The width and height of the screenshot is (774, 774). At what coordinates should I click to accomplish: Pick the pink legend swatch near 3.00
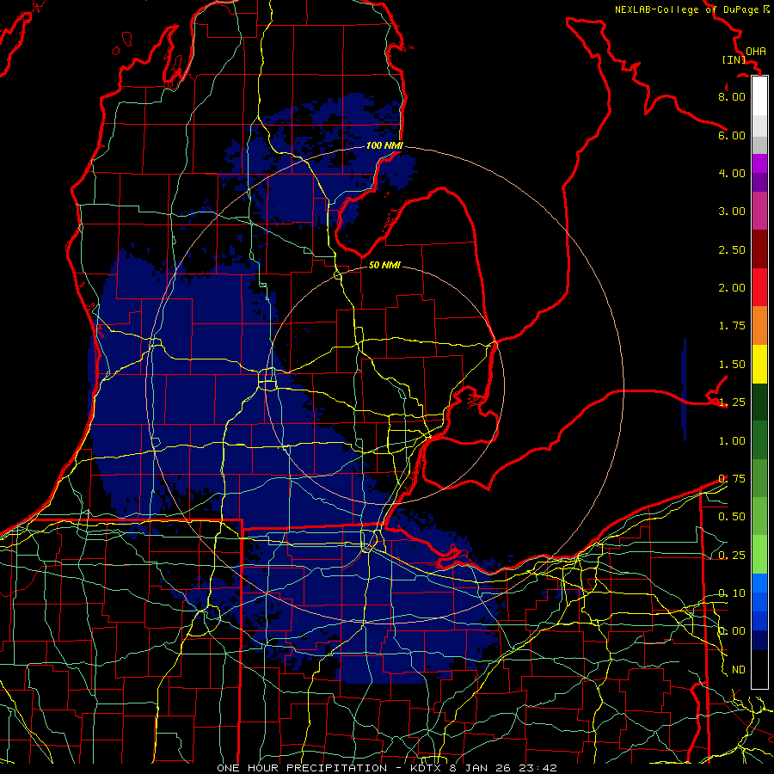(x=759, y=211)
